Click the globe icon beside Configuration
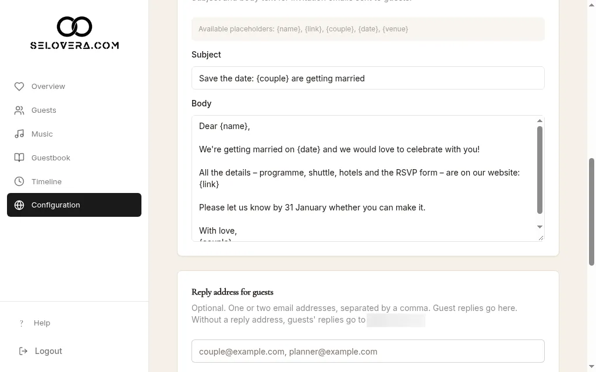The image size is (596, 372). [x=19, y=205]
